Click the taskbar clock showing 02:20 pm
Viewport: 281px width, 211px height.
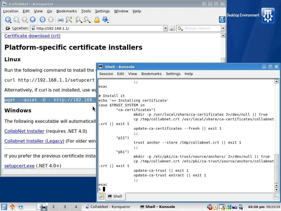(x=257, y=207)
